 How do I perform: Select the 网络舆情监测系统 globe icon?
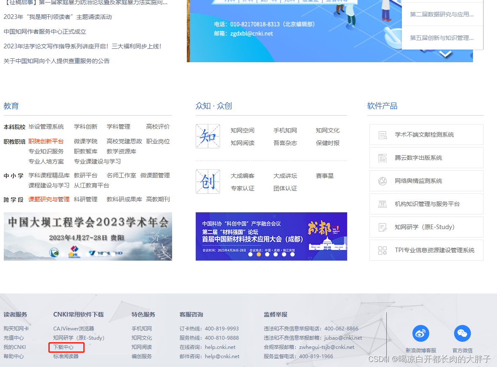(383, 181)
